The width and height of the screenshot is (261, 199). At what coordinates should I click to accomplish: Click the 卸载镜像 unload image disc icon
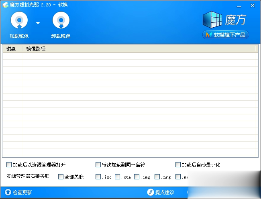point(61,20)
